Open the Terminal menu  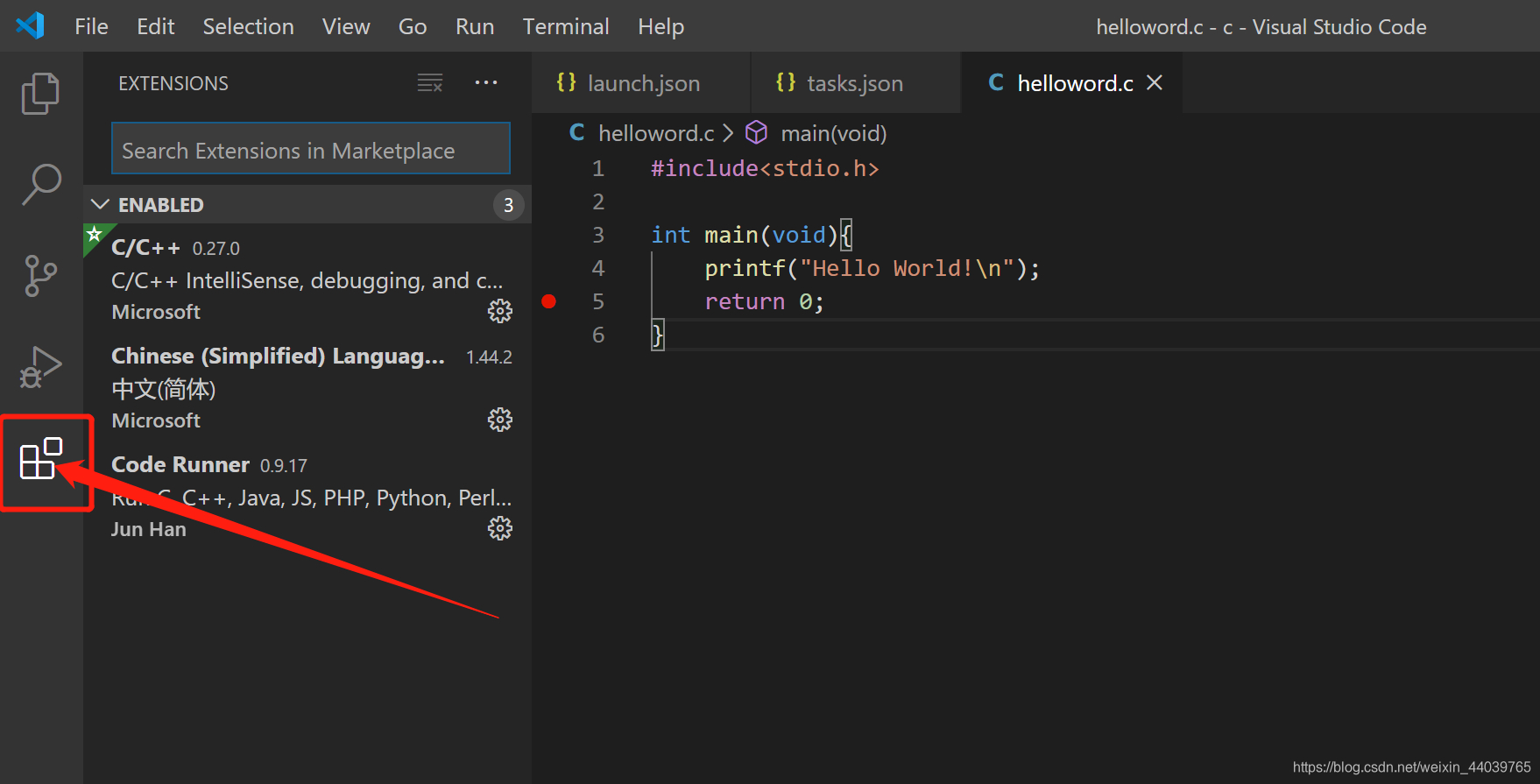(x=566, y=26)
